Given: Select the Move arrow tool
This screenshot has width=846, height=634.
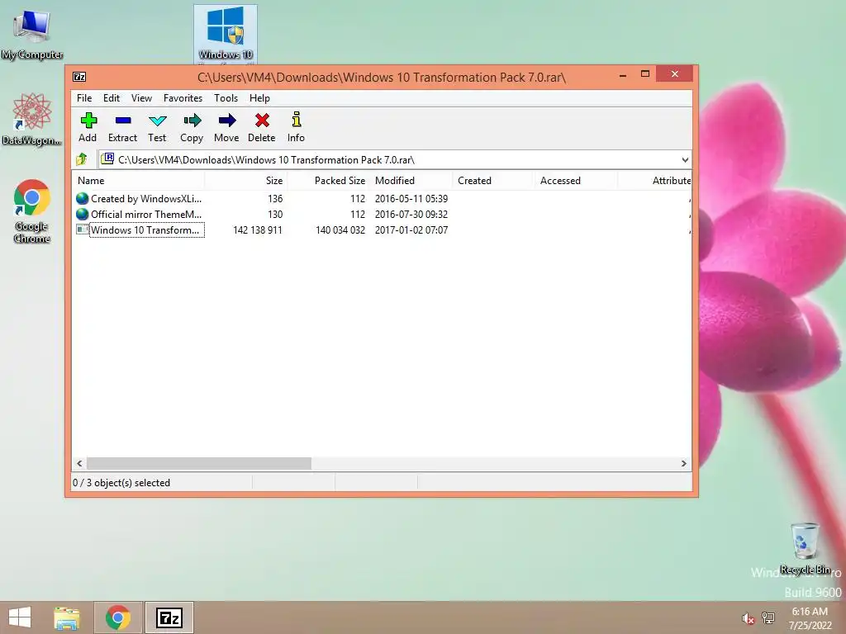Looking at the screenshot, I should [226, 121].
